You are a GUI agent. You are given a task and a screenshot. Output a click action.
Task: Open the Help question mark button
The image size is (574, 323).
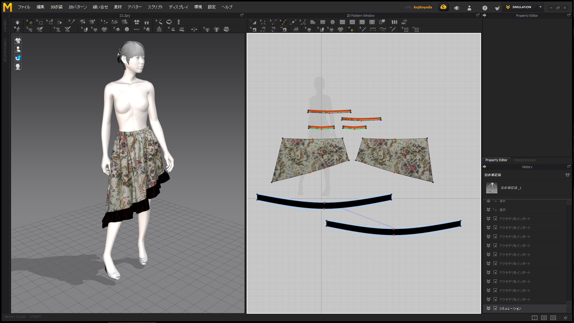485,8
